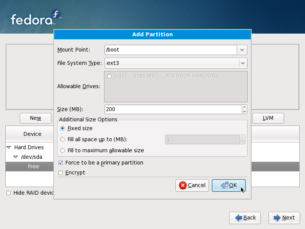Uncheck Force to be a primary partition
305x229 pixels.
click(x=61, y=163)
